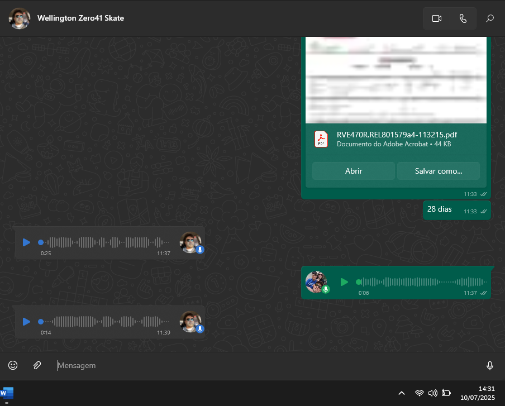Open the Wi-Fi network panel
The height and width of the screenshot is (406, 505).
(x=419, y=393)
